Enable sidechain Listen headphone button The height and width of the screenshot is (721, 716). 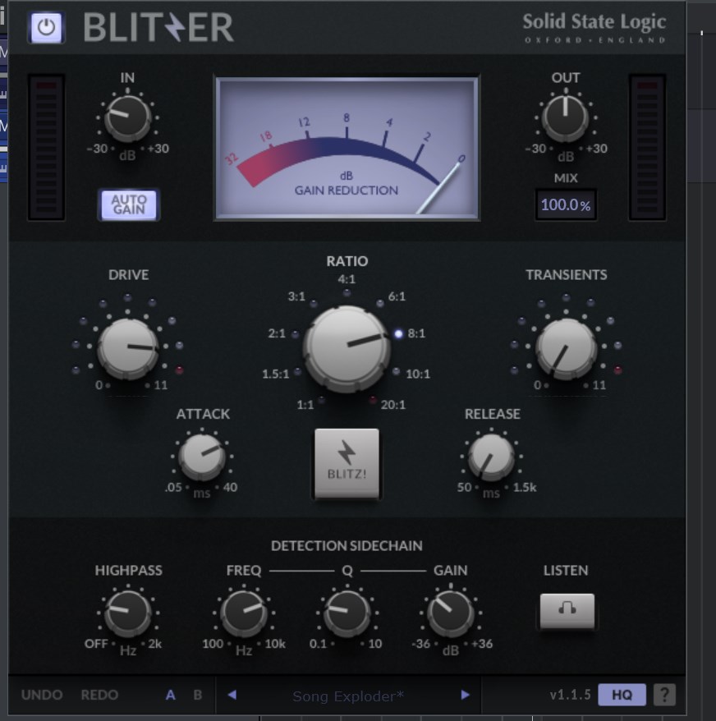(567, 610)
